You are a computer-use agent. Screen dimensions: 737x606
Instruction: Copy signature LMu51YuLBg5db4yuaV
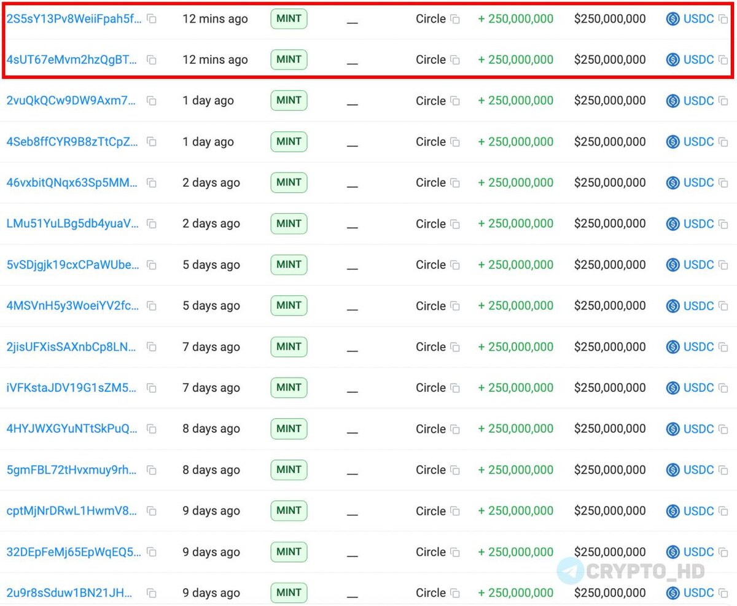(x=151, y=224)
